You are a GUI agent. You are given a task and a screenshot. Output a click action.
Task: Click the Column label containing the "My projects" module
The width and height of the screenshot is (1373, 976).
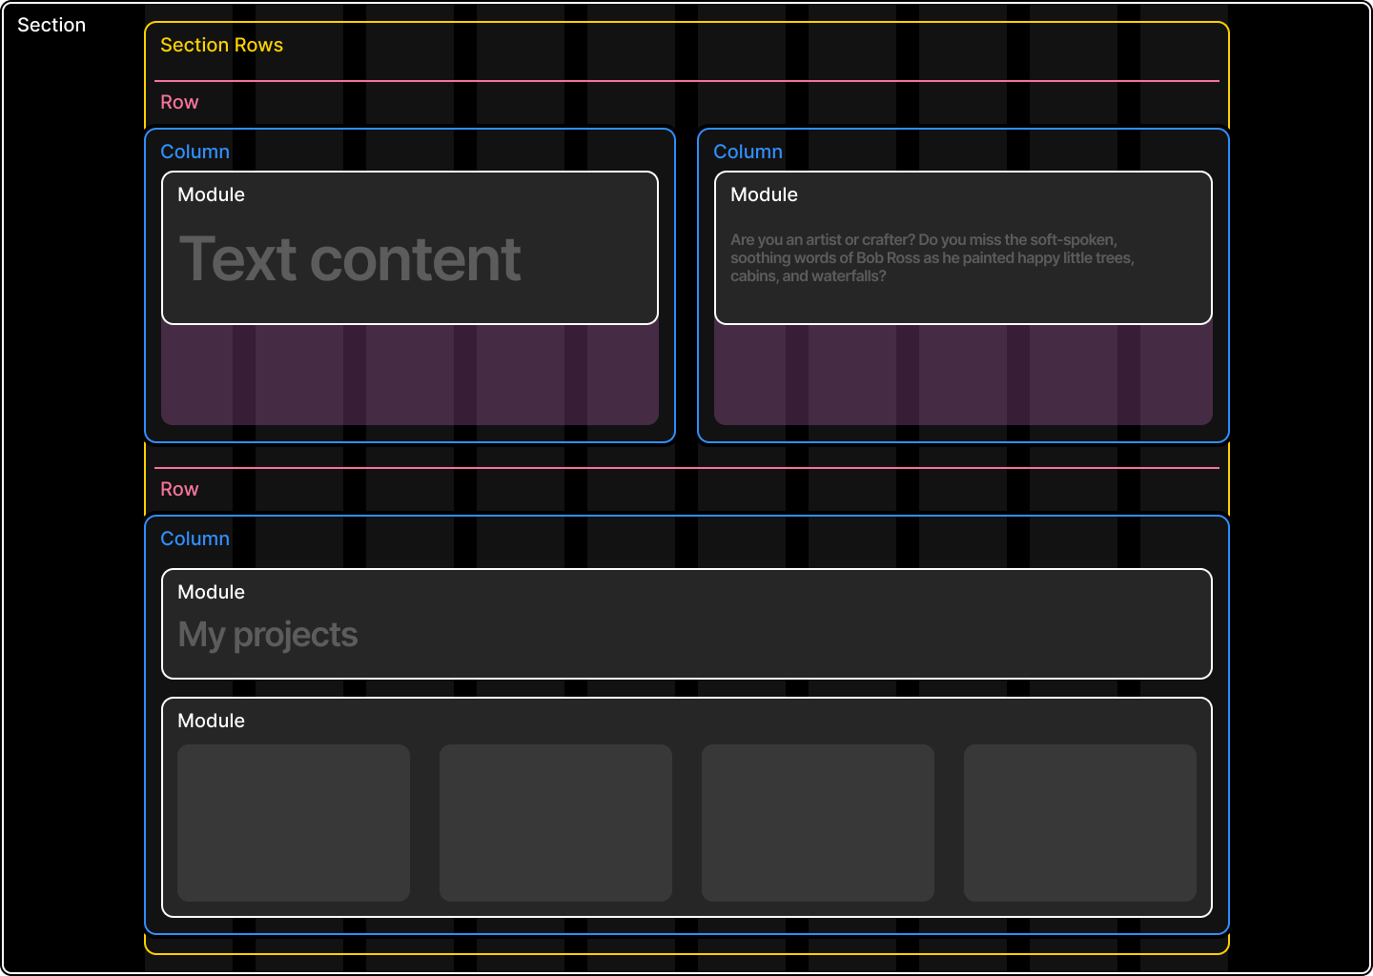(195, 539)
